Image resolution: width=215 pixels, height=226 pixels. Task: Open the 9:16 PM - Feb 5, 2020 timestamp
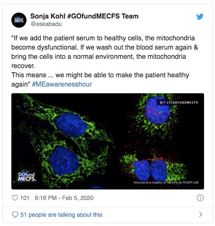tap(64, 198)
